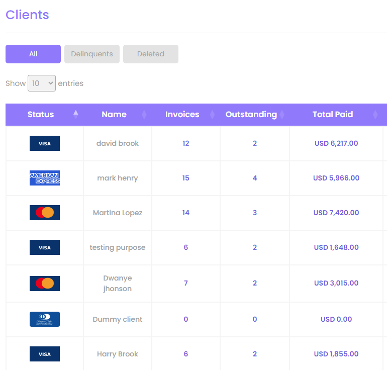Sort table by Status column arrows

(x=76, y=114)
